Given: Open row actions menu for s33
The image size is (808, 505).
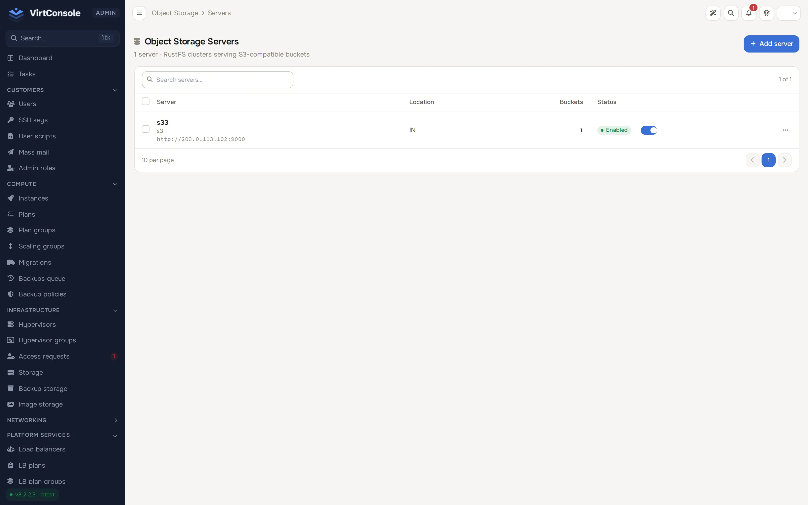Looking at the screenshot, I should 785,130.
